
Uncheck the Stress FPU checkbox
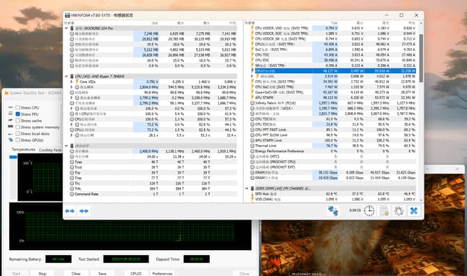(18, 114)
